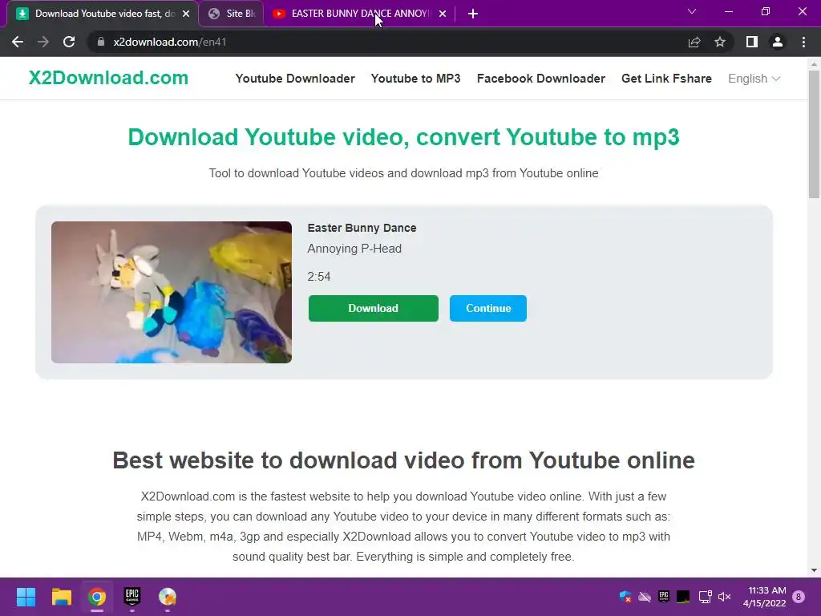Viewport: 821px width, 616px height.
Task: Click the green Download button
Action: tap(374, 308)
